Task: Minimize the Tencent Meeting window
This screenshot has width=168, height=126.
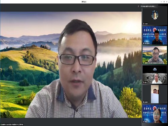Action: (161, 2)
